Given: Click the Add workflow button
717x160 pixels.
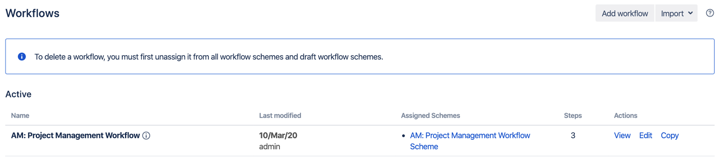Looking at the screenshot, I should 624,13.
